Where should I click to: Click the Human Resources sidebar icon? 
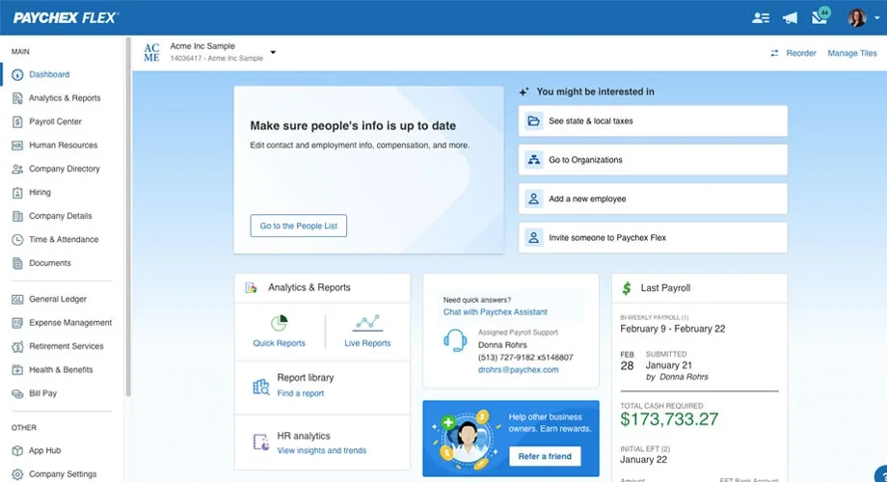point(17,146)
